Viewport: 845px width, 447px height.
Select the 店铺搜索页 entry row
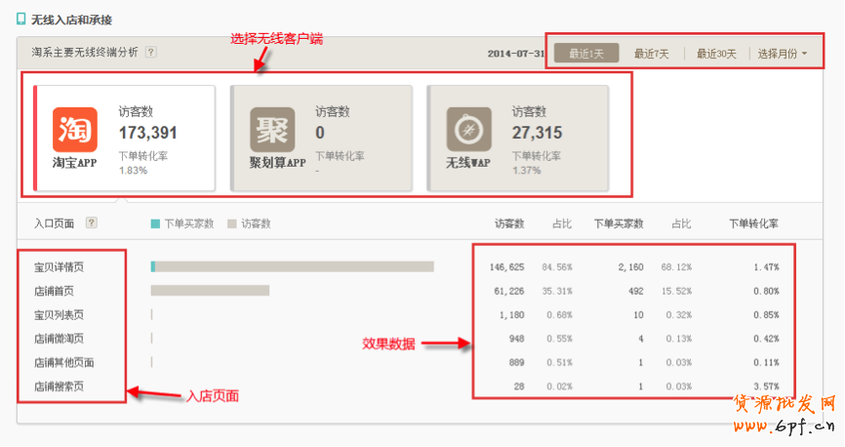pos(59,386)
